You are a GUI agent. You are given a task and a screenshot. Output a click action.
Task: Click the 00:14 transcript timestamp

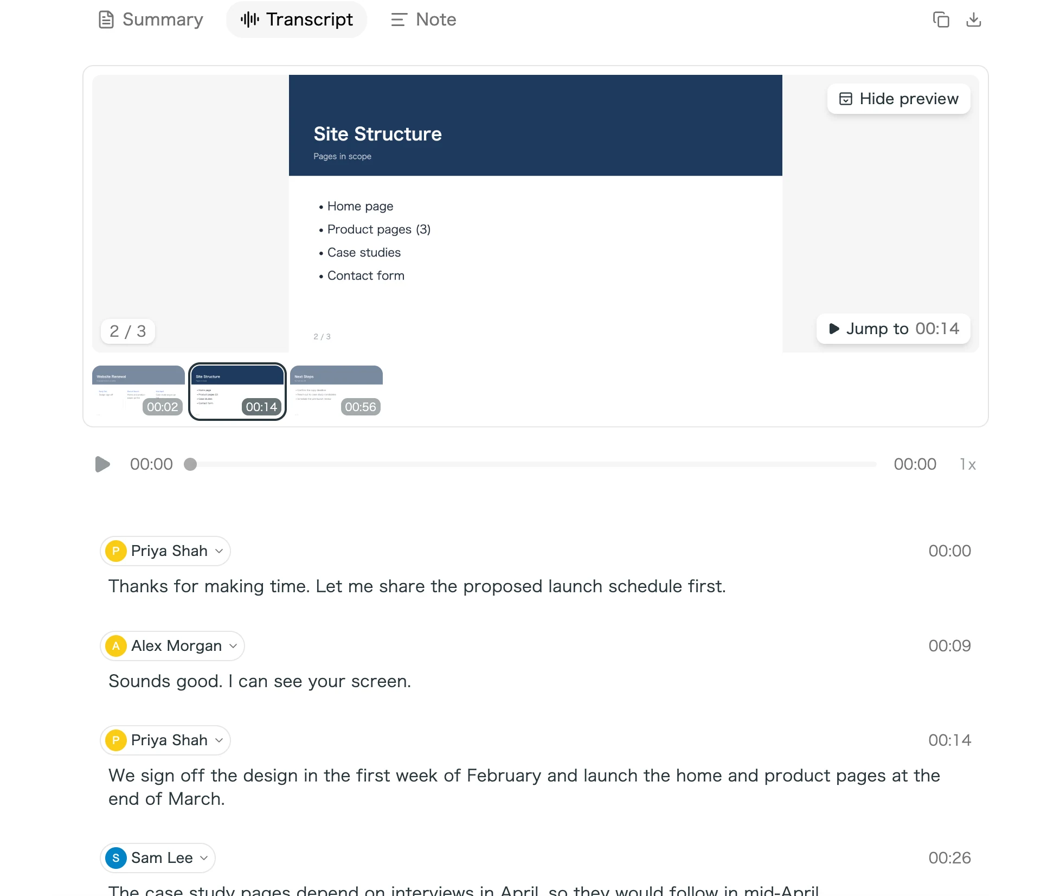(x=949, y=740)
